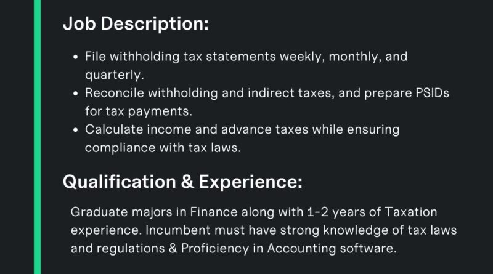
Task: Click the text "1-2 years"
Action: [337, 212]
